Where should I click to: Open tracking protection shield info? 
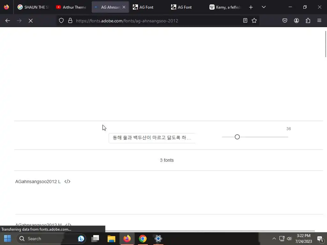(61, 21)
